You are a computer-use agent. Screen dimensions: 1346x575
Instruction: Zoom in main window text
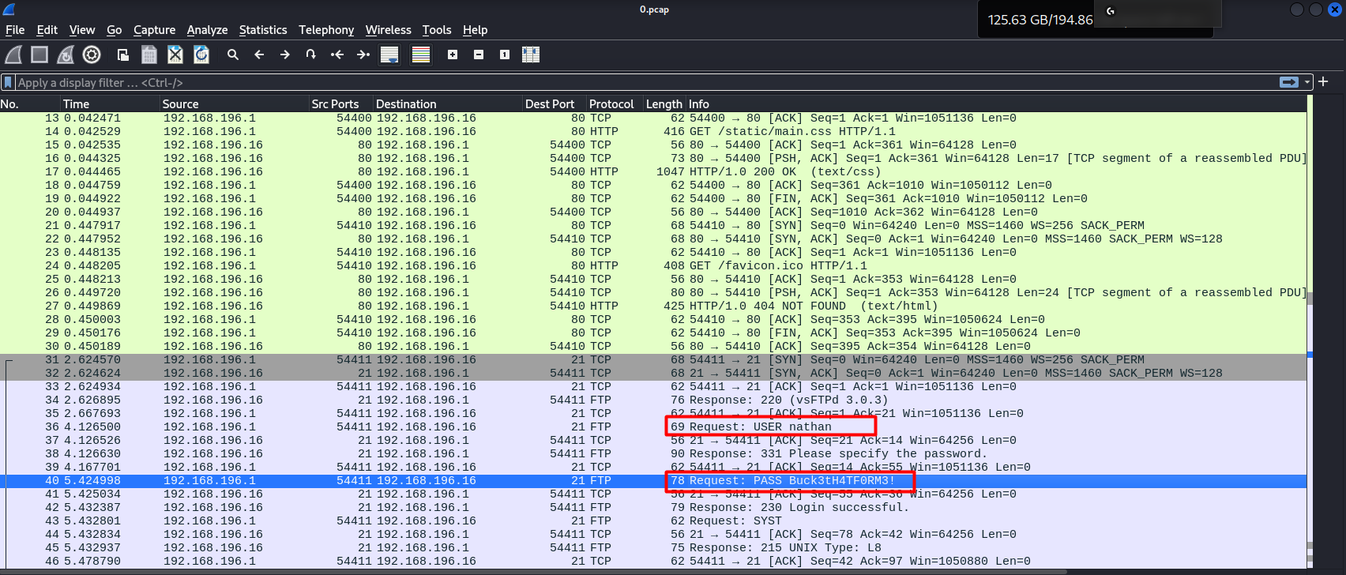pyautogui.click(x=453, y=54)
